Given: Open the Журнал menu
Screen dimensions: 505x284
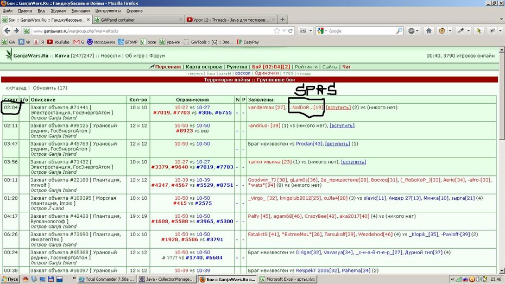Looking at the screenshot, I should [x=58, y=11].
